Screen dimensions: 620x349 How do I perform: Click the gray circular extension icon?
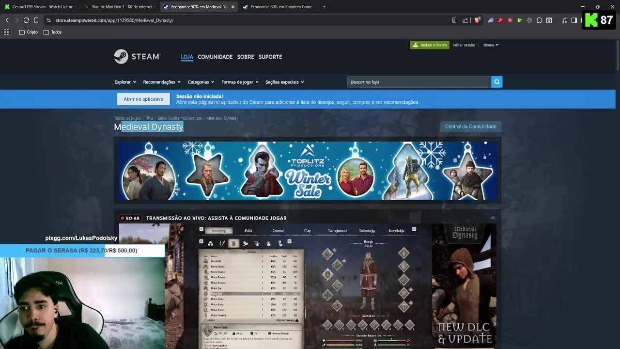(x=529, y=20)
